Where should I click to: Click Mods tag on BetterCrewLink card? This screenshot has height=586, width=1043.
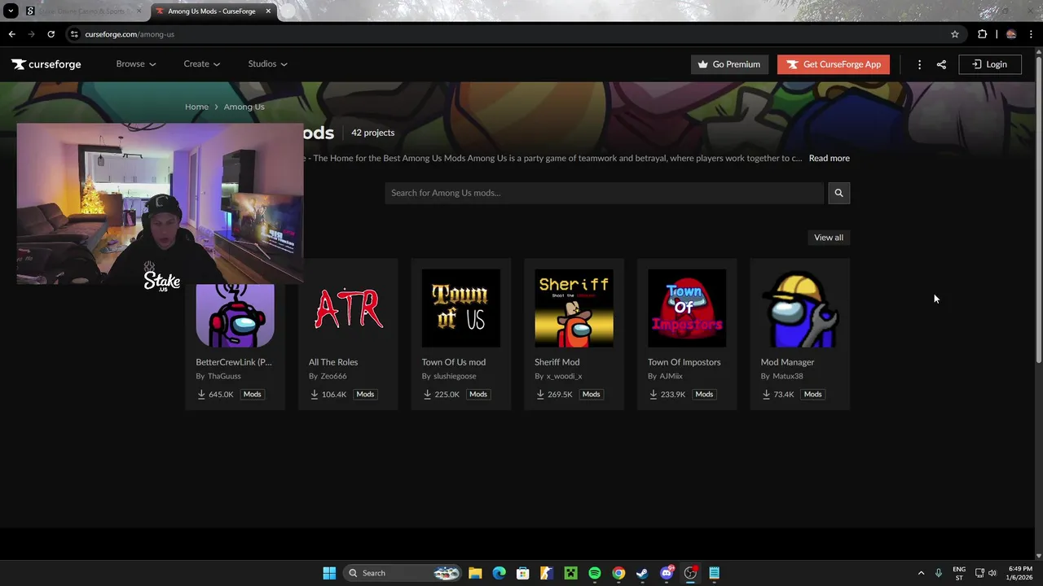click(x=252, y=394)
